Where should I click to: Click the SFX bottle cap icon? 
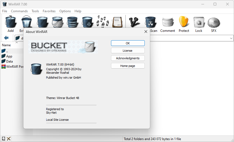214,23
